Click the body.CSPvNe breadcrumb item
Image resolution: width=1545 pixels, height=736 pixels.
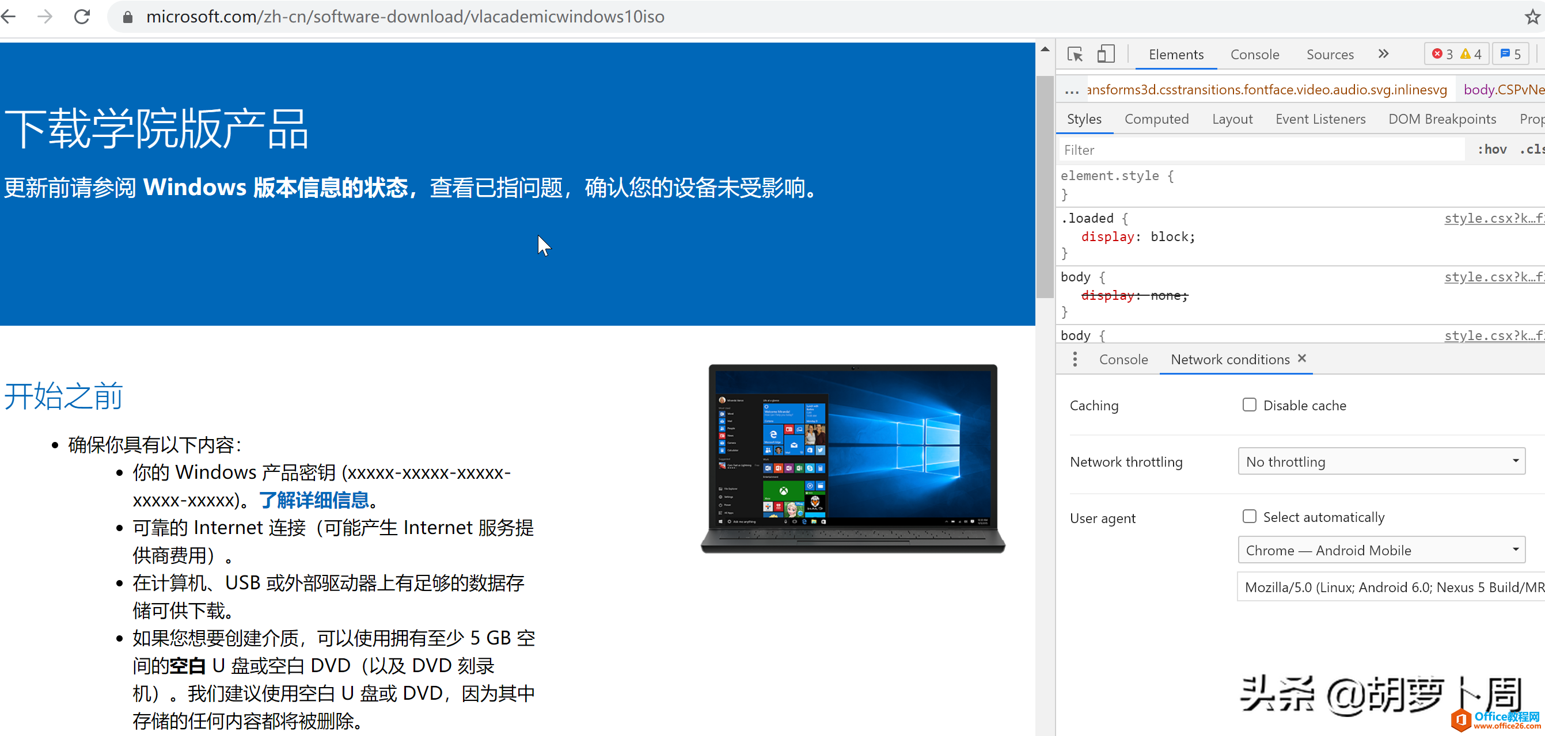1504,90
